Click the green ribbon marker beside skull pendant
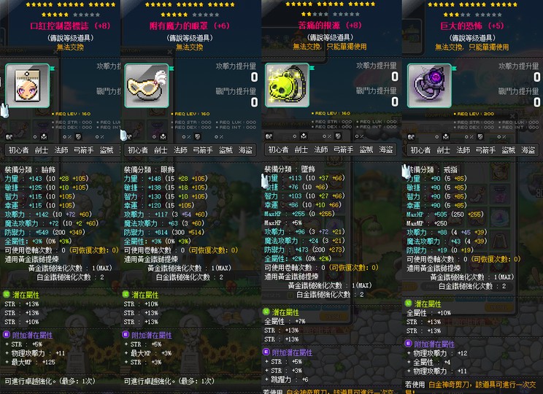 [x=312, y=68]
